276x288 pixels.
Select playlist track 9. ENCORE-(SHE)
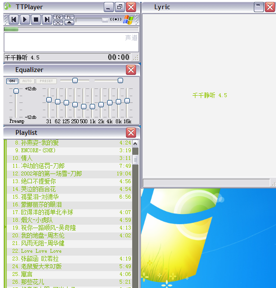pyautogui.click(x=69, y=150)
